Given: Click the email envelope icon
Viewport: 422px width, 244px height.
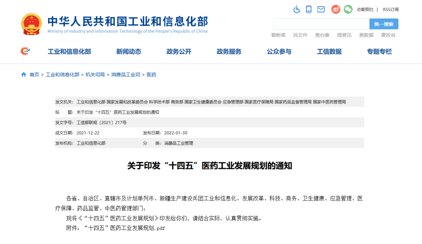Looking at the screenshot, I should click(321, 9).
